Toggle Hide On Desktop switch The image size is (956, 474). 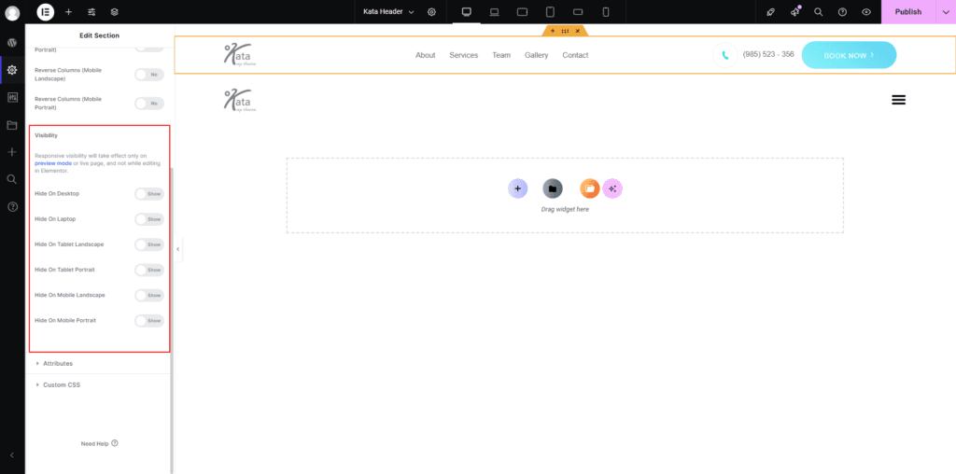point(149,194)
